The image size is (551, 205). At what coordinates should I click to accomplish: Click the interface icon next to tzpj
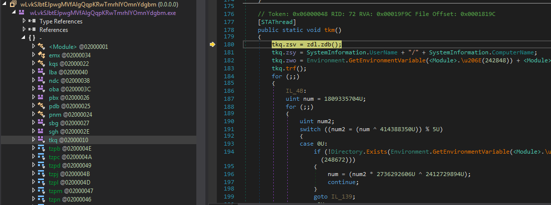point(41,174)
